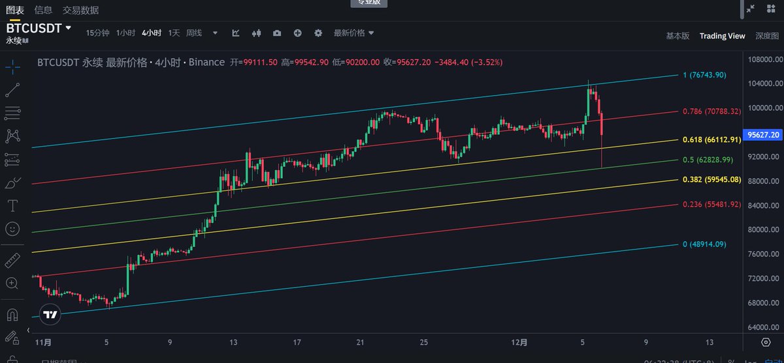Open chart settings gear
Image resolution: width=784 pixels, height=363 pixels.
pyautogui.click(x=318, y=33)
